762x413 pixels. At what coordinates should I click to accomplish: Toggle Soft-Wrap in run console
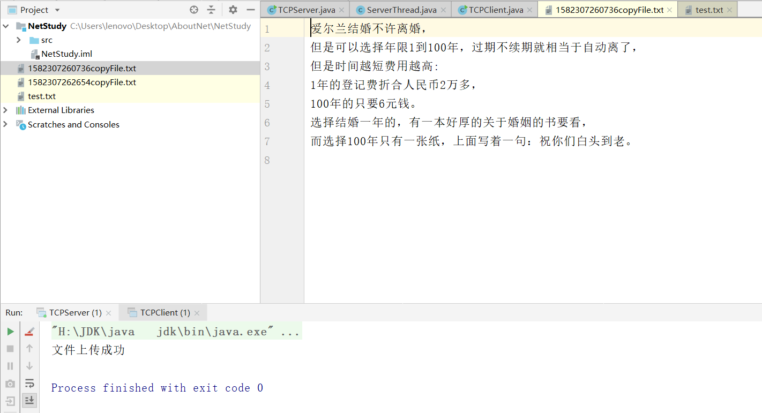29,384
